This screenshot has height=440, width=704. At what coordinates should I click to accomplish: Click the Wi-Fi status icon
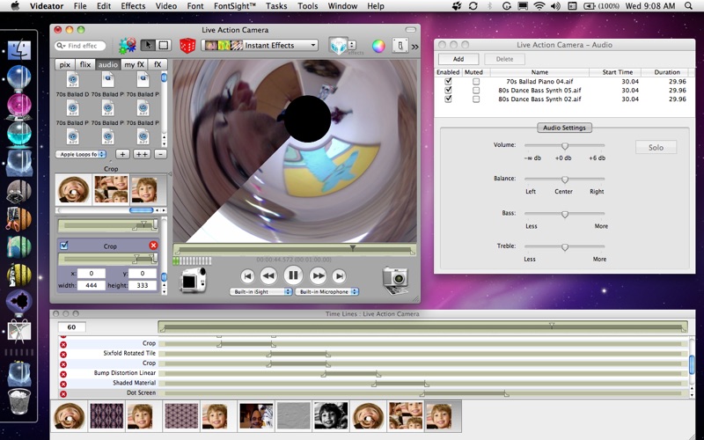[539, 6]
